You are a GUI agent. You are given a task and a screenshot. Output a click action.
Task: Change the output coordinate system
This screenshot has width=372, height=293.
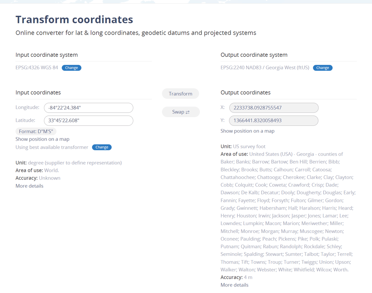click(x=323, y=68)
